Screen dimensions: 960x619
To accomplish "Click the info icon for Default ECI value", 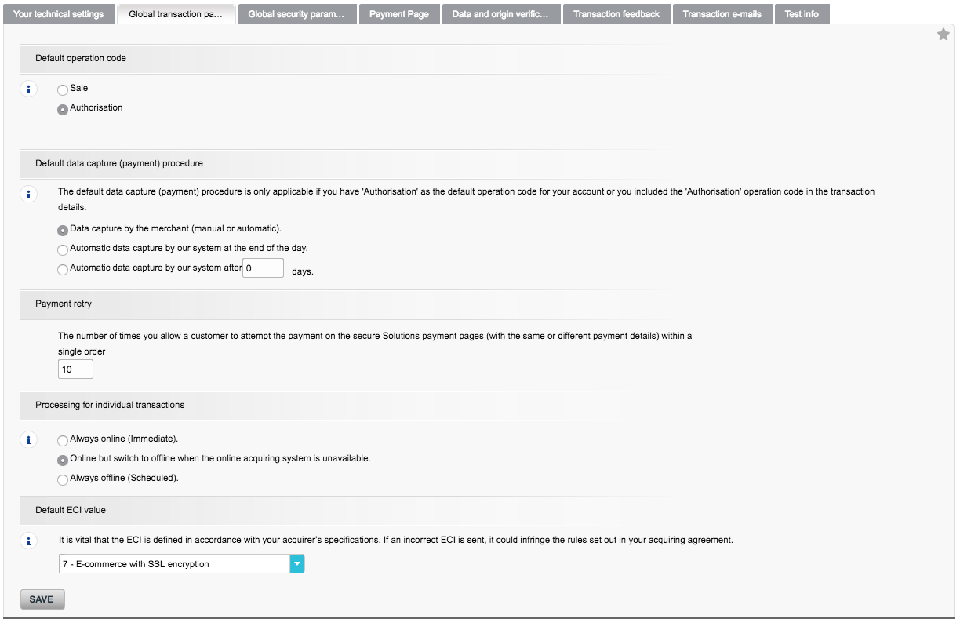I will point(28,541).
